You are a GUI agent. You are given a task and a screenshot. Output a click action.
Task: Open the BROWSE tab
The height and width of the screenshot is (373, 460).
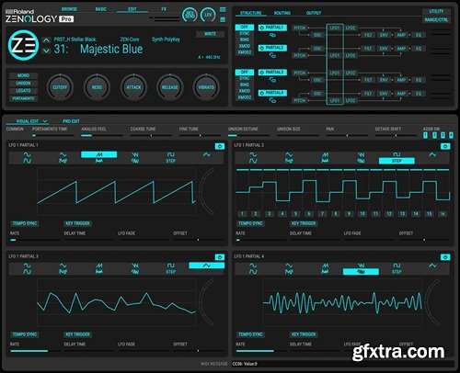(69, 9)
